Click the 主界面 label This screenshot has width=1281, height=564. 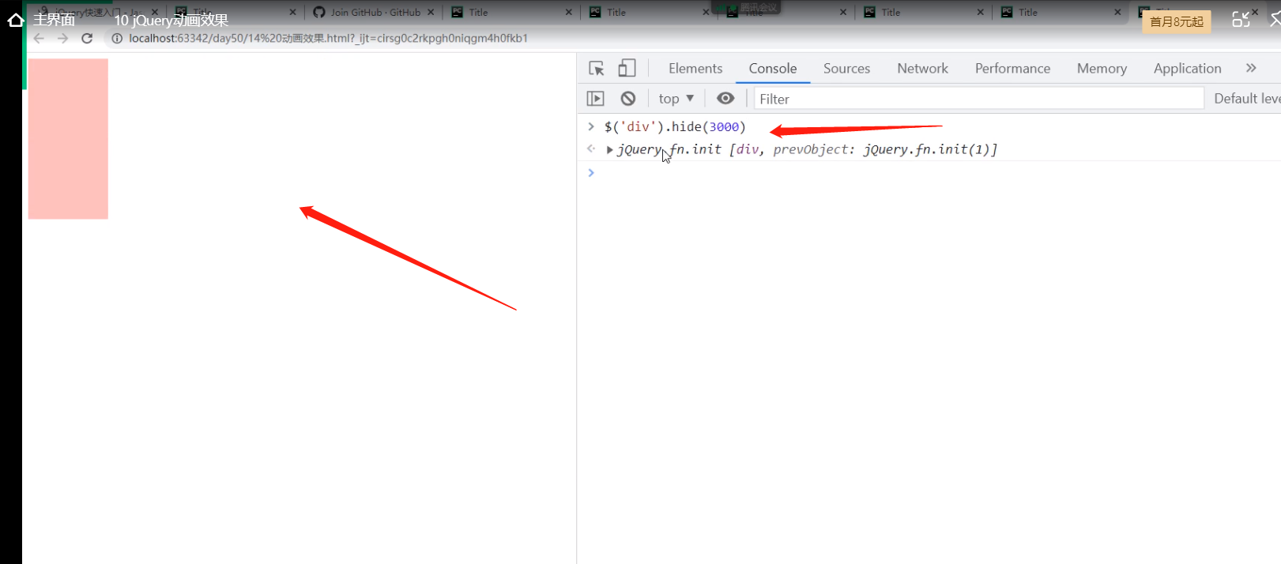pyautogui.click(x=54, y=20)
